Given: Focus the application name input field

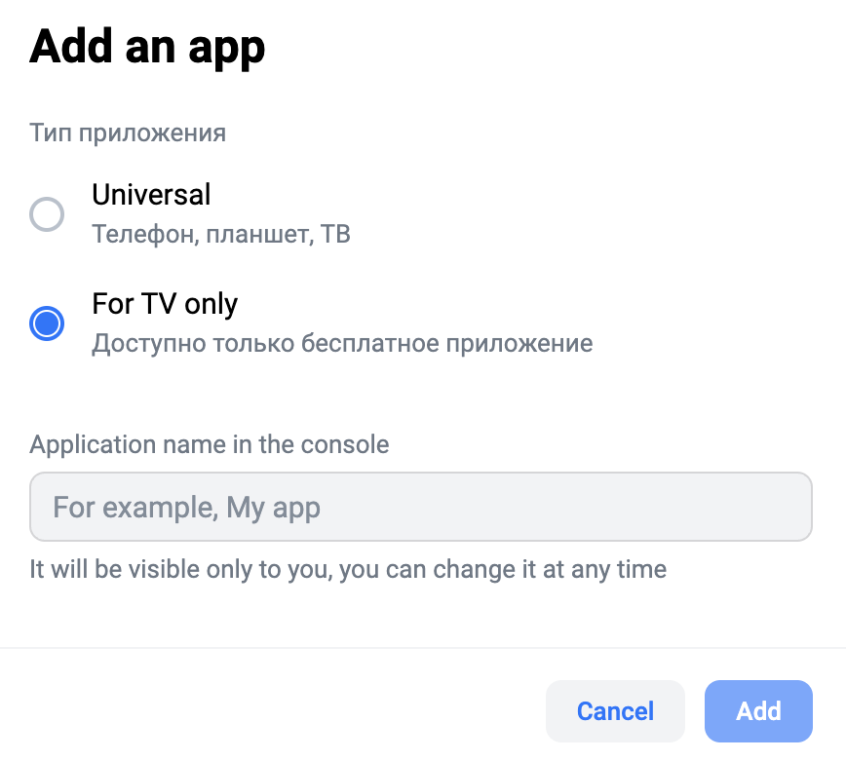Looking at the screenshot, I should tap(421, 507).
